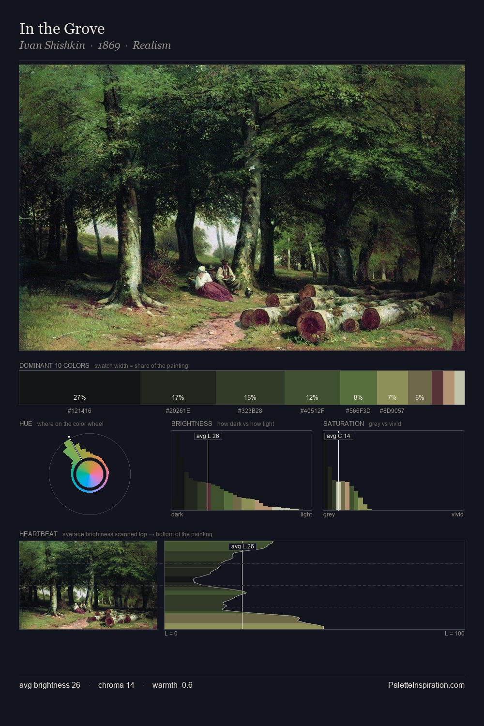Click the 'L = 100' axis label
Screen dimensions: 484x726
454,634
